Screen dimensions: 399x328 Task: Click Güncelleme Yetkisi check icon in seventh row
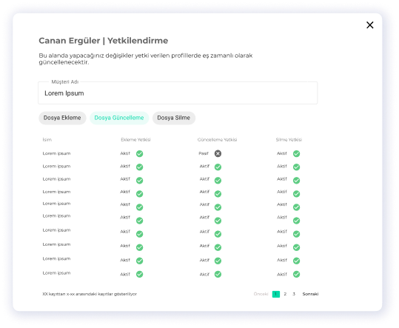(218, 234)
